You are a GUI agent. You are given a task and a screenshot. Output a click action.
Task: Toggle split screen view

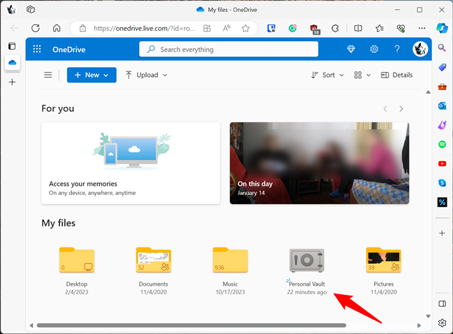tap(358, 28)
